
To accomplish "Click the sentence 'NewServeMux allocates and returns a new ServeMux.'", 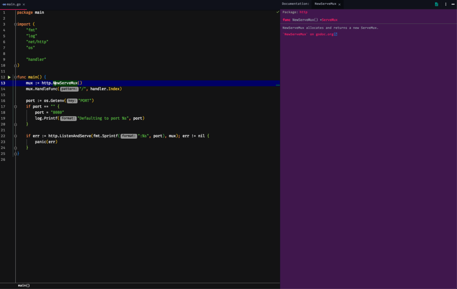I will tap(330, 28).
